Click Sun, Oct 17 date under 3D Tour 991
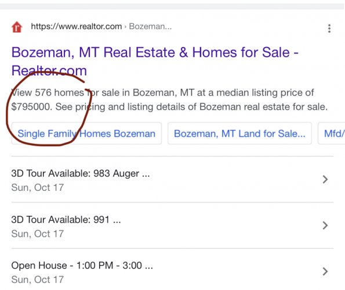345x290 pixels. (x=38, y=234)
